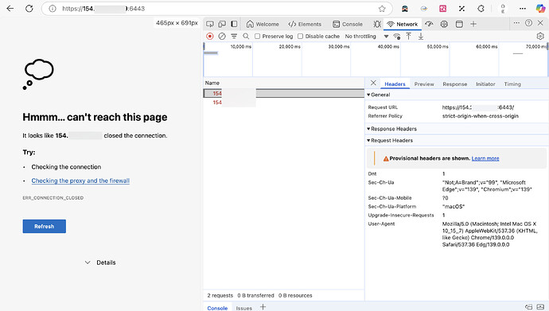Viewport: 549px width, 311px height.
Task: Open the pink extension icon in toolbar
Action: pos(443,9)
